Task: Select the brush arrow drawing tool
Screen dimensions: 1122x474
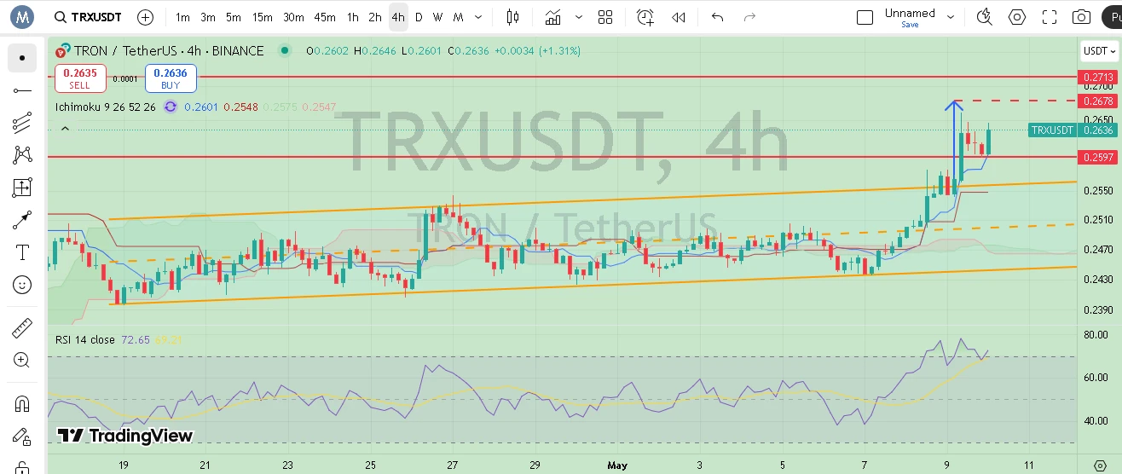Action: click(x=22, y=220)
